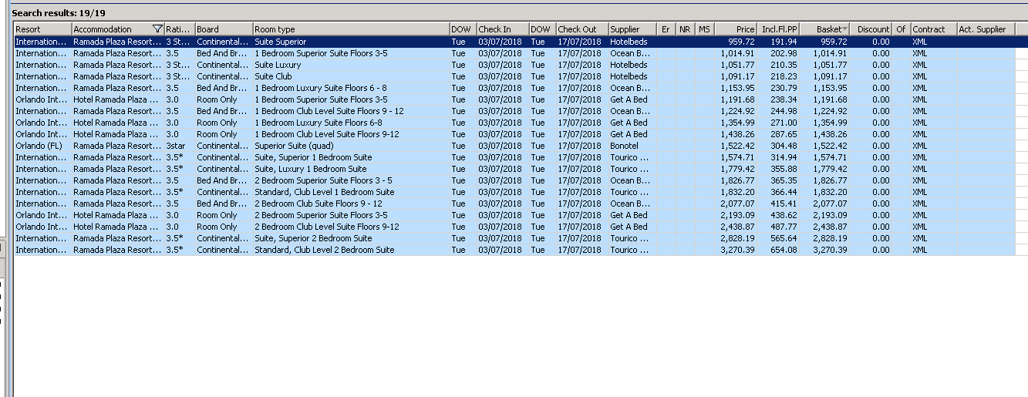This screenshot has height=397, width=1028.
Task: Sort by the Check Out column header
Action: click(x=582, y=29)
